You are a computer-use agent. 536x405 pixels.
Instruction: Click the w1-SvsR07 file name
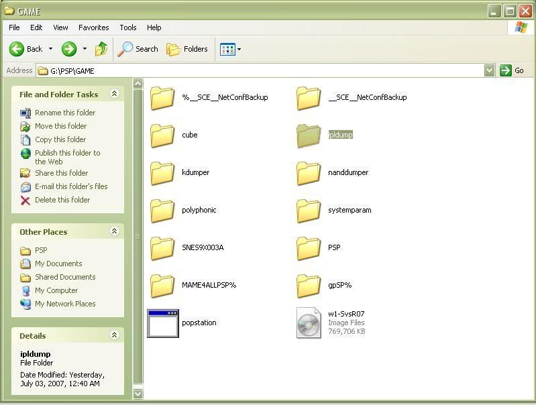pos(346,314)
